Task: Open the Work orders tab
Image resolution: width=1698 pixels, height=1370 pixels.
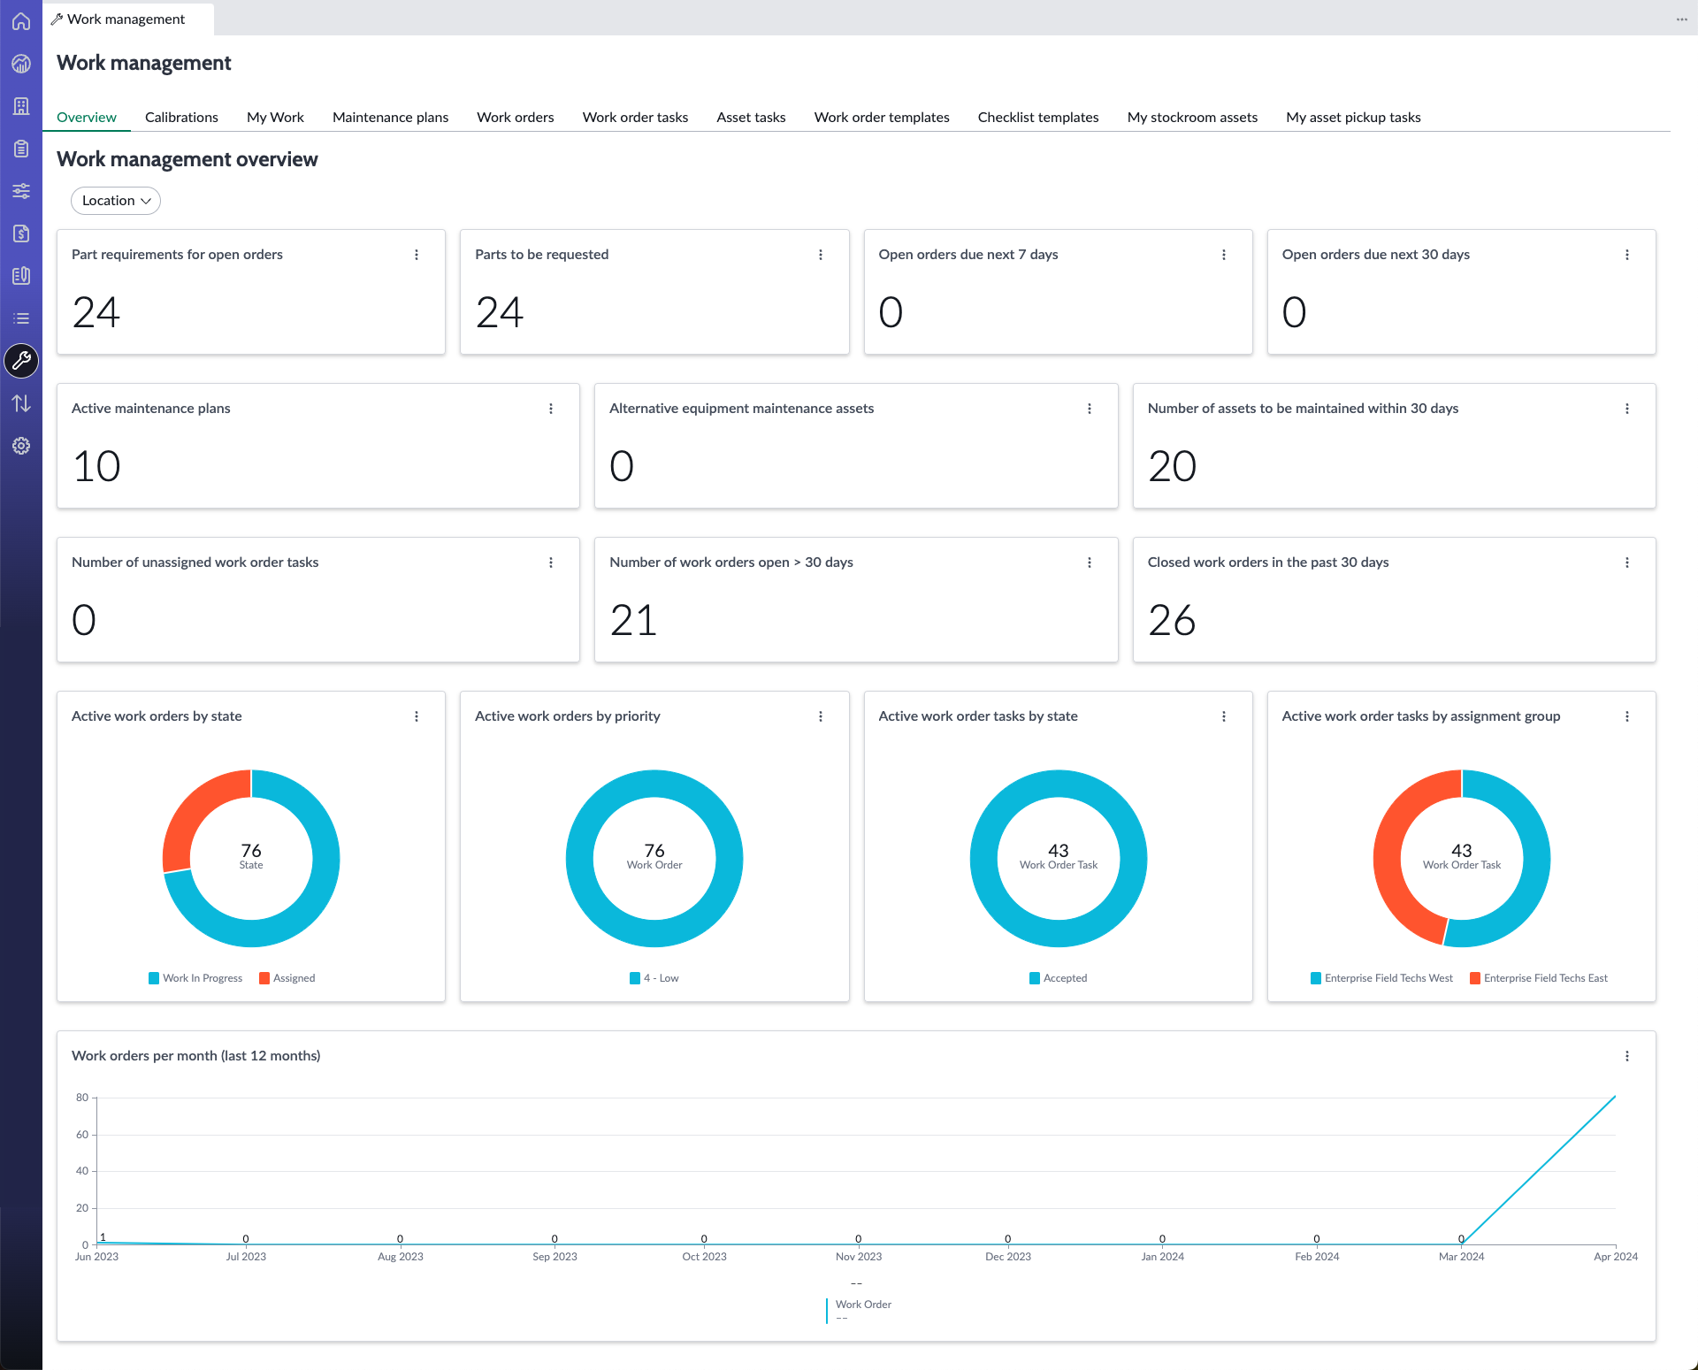Action: 516,117
